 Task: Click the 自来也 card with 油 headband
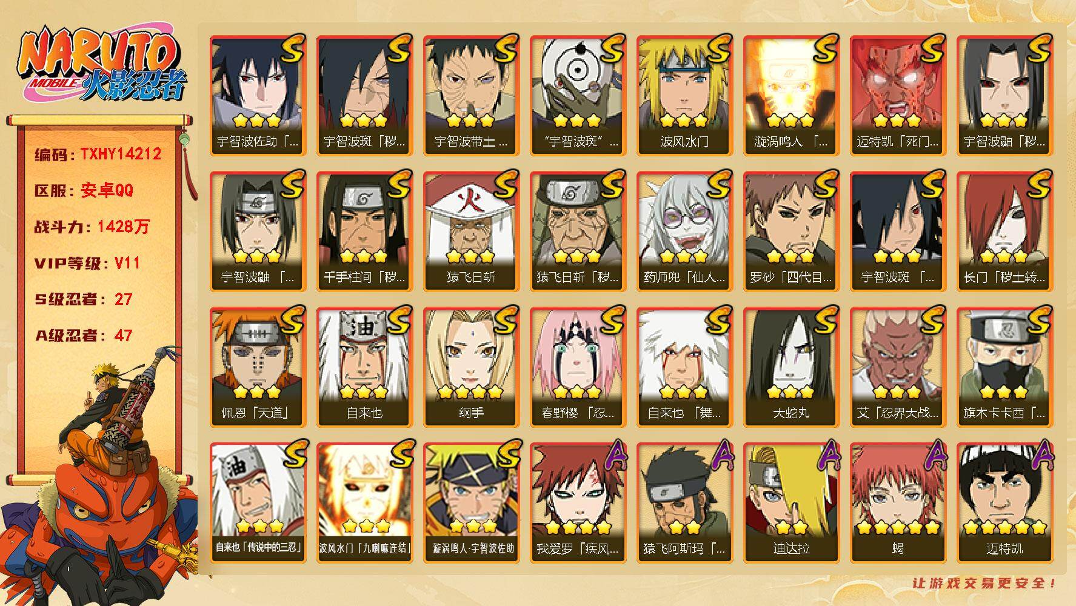pyautogui.click(x=364, y=367)
